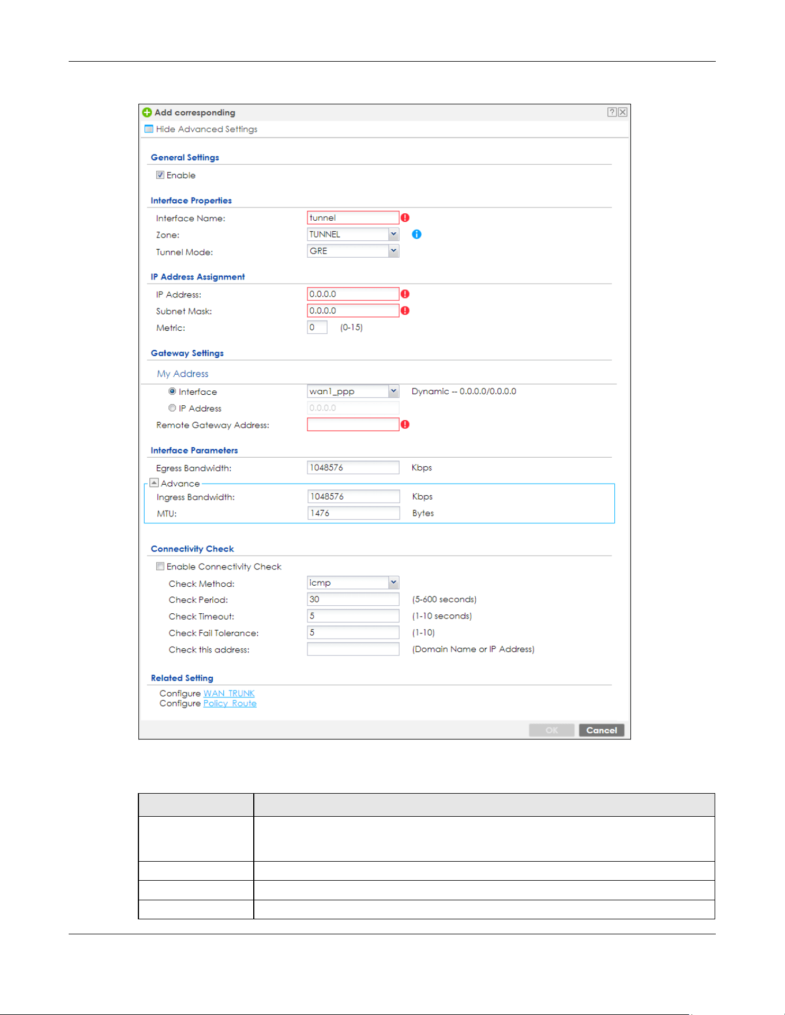Image resolution: width=785 pixels, height=1015 pixels.
Task: Collapse the Advance section
Action: pyautogui.click(x=154, y=483)
